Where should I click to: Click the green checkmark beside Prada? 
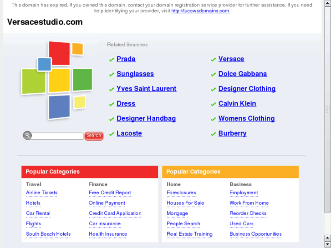112,60
